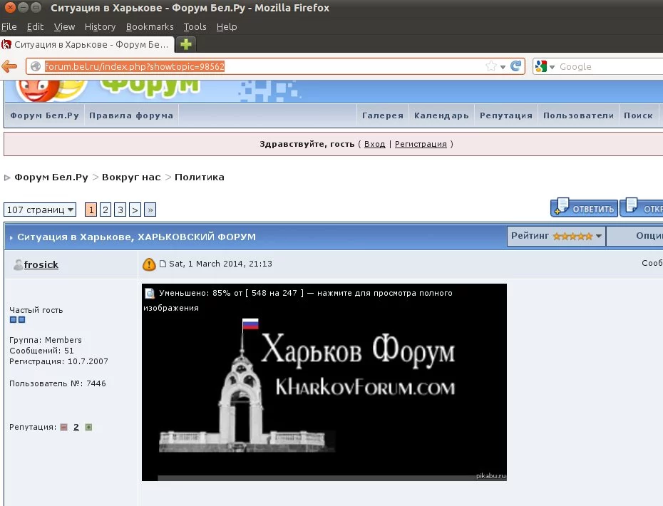663x506 pixels.
Task: Click the bookmark star in the address bar
Action: point(490,66)
